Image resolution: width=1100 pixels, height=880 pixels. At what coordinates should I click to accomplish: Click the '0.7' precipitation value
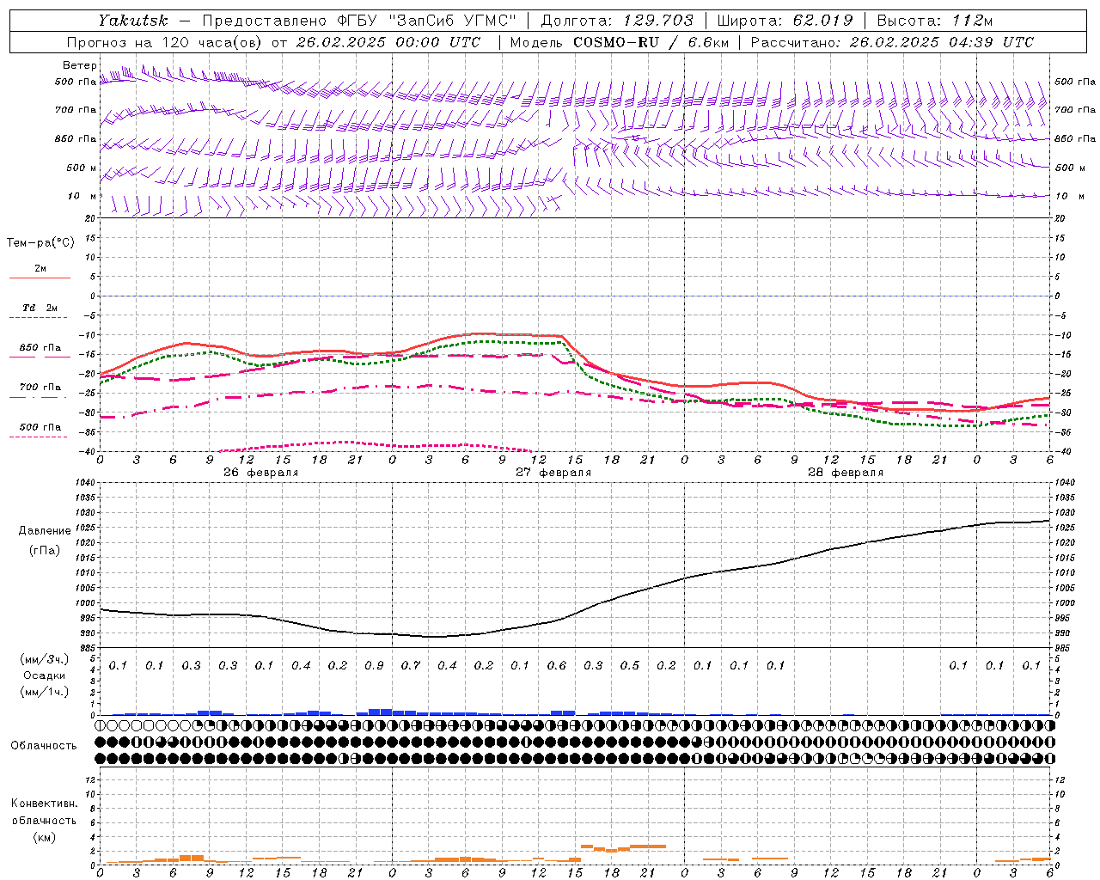(x=411, y=665)
